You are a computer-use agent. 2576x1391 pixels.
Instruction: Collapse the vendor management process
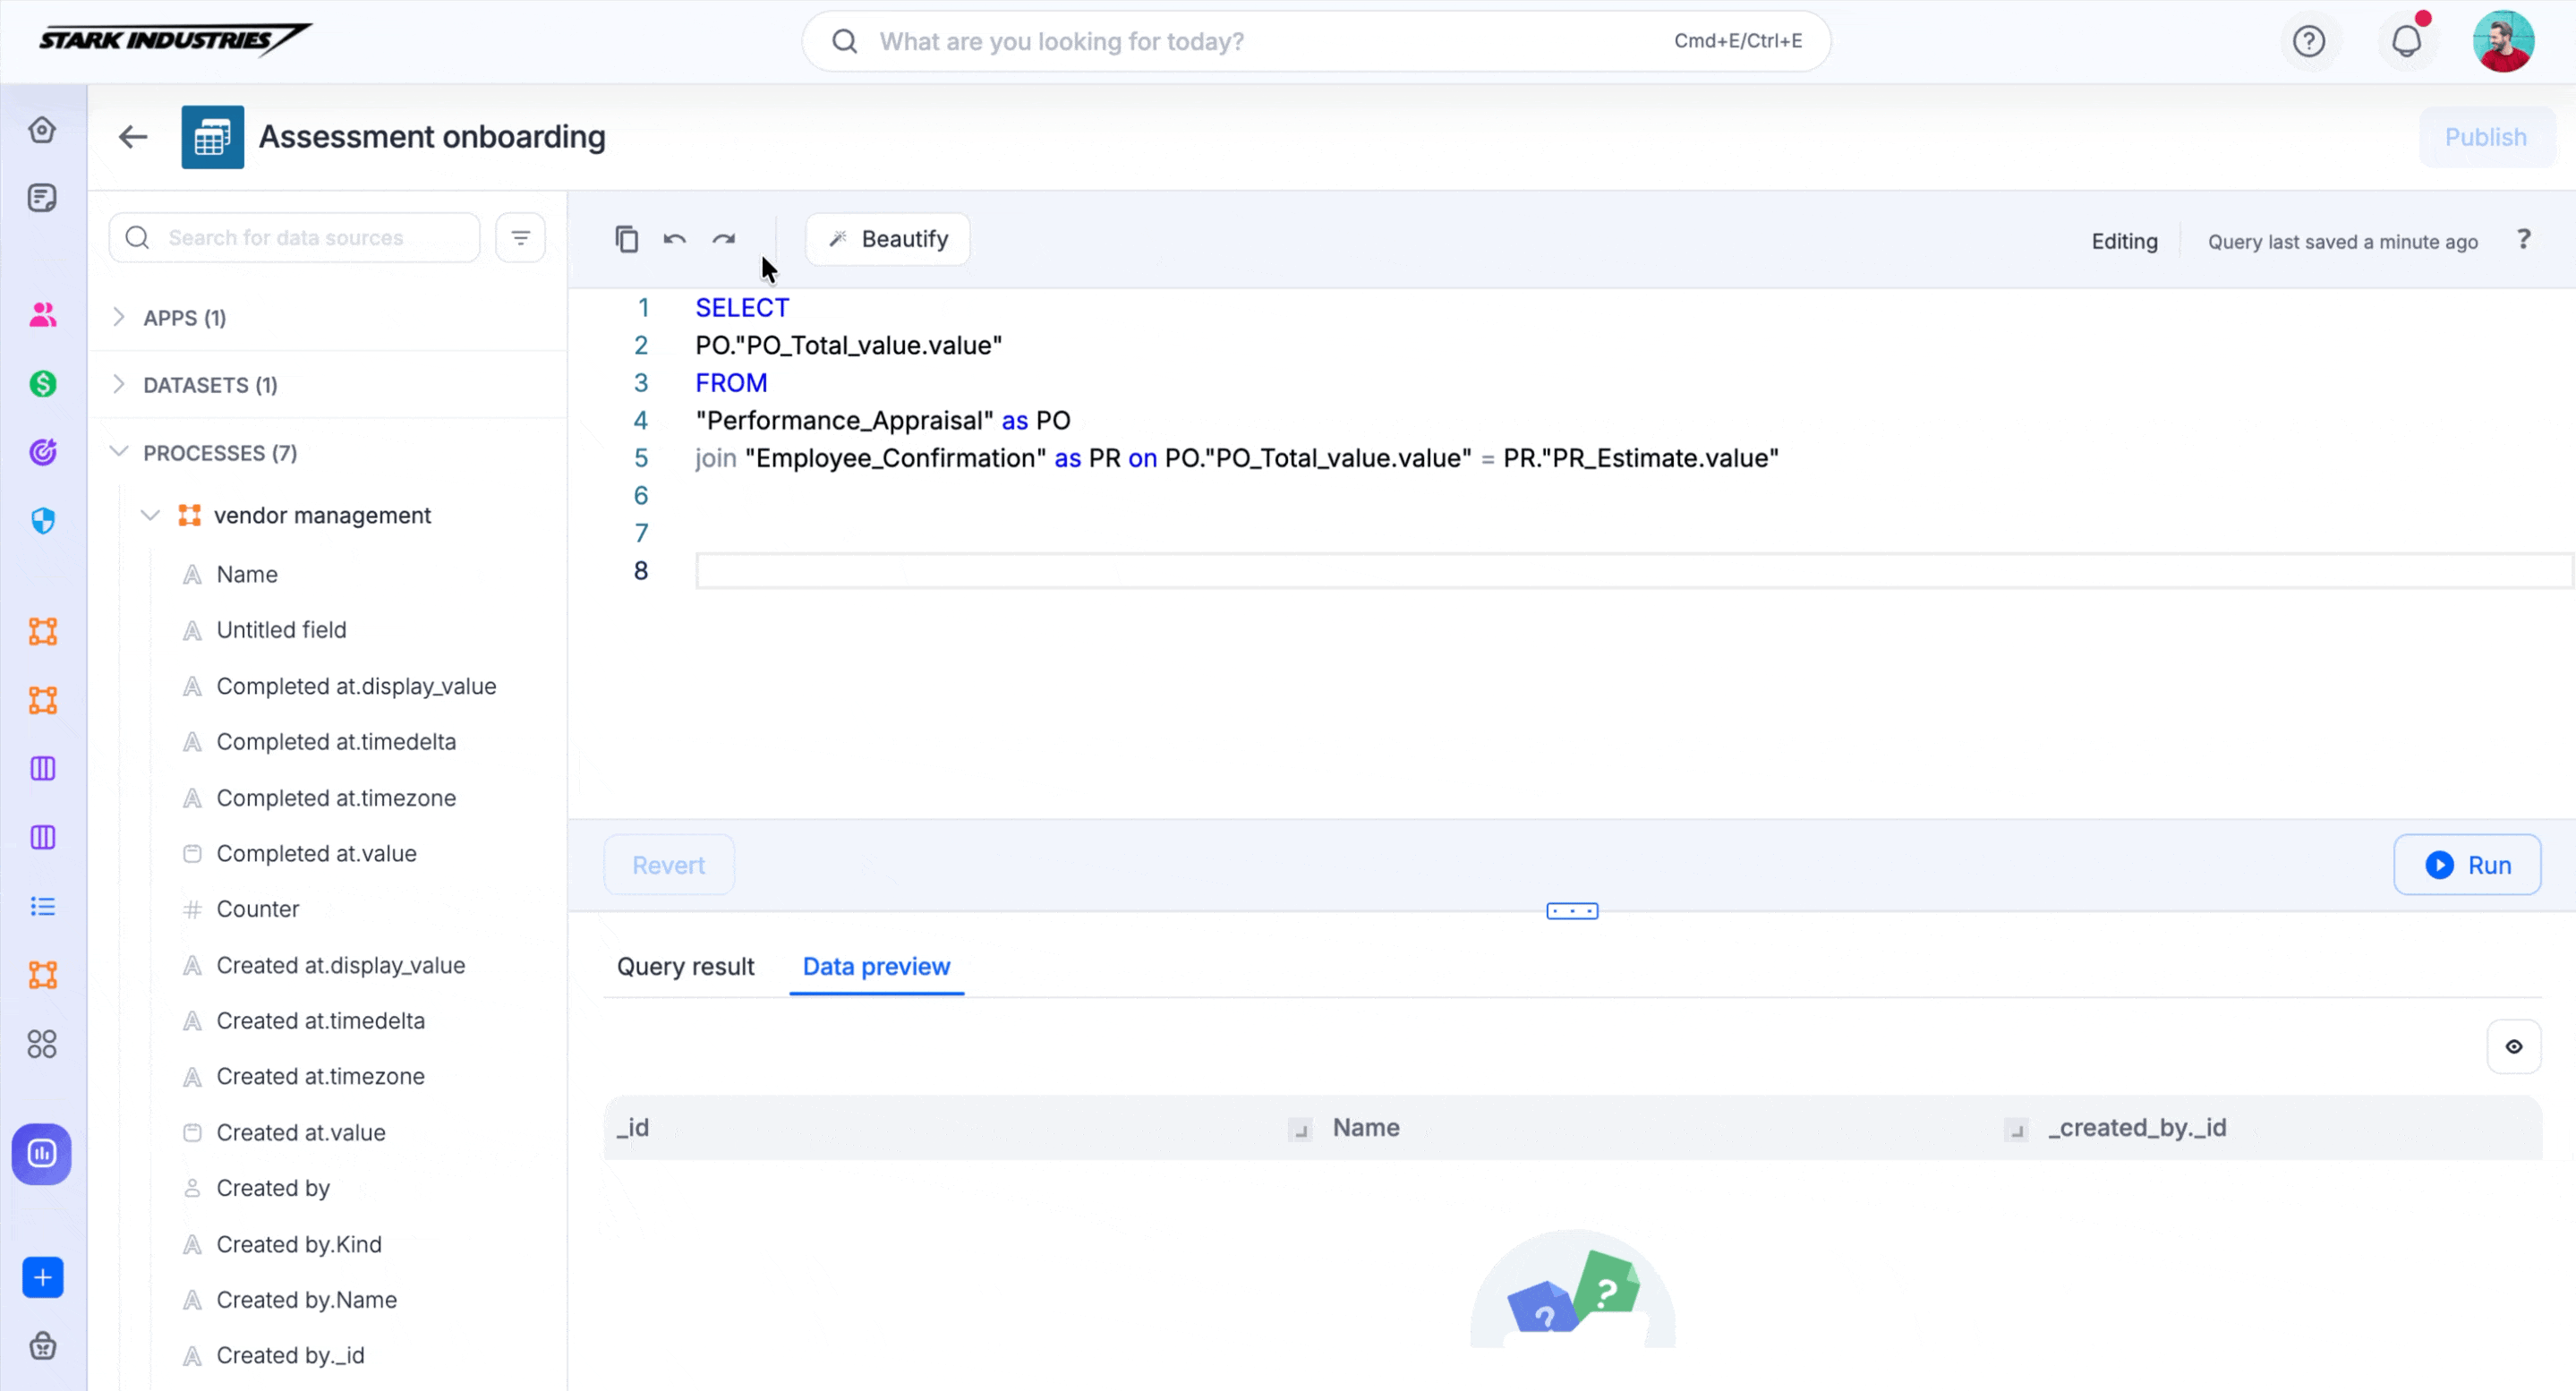(150, 515)
